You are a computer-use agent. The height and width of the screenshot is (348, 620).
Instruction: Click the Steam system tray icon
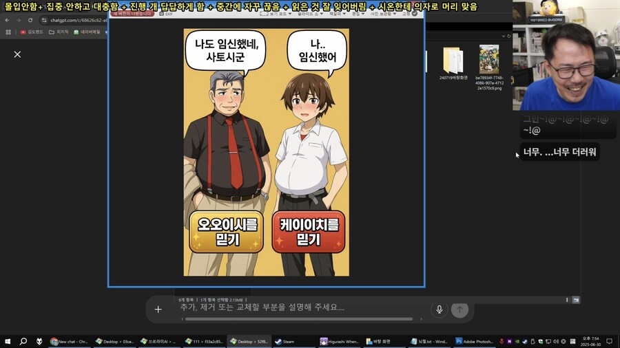(525, 341)
